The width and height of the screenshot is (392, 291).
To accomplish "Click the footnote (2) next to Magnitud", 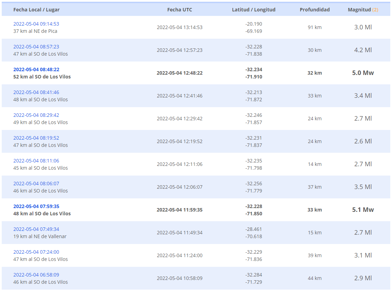I will (x=375, y=10).
